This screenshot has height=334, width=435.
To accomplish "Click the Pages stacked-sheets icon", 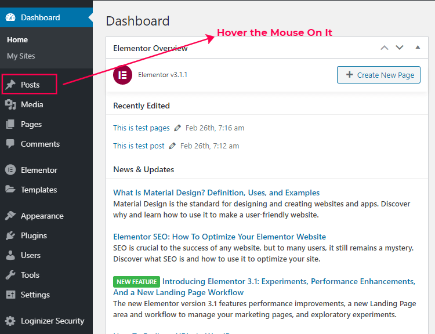I will pos(10,124).
